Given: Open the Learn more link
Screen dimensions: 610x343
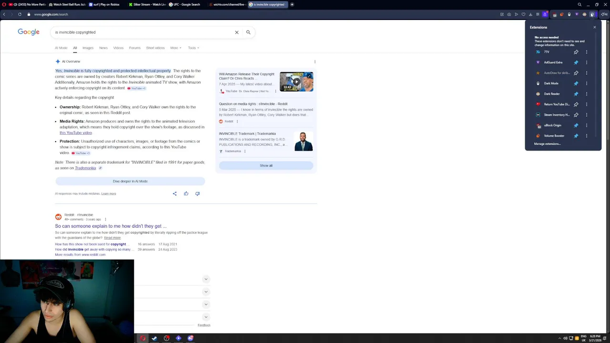Looking at the screenshot, I should tap(109, 193).
